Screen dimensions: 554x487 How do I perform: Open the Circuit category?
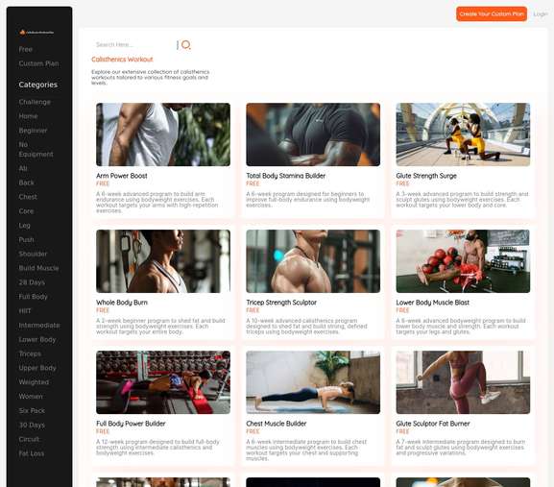[x=29, y=439]
